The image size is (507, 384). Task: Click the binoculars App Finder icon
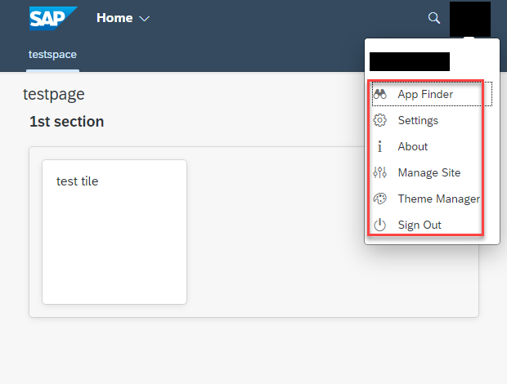click(x=379, y=94)
